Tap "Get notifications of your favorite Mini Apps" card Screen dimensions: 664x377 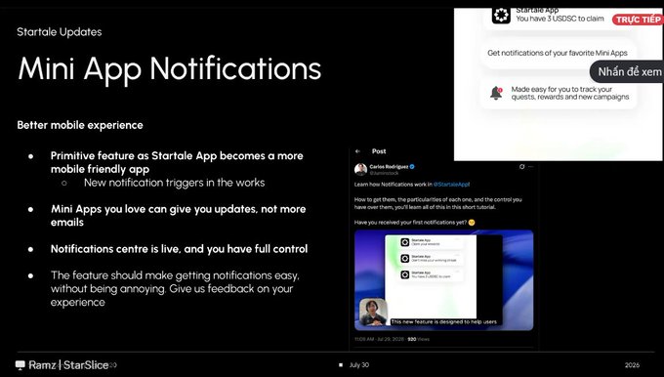coord(558,53)
